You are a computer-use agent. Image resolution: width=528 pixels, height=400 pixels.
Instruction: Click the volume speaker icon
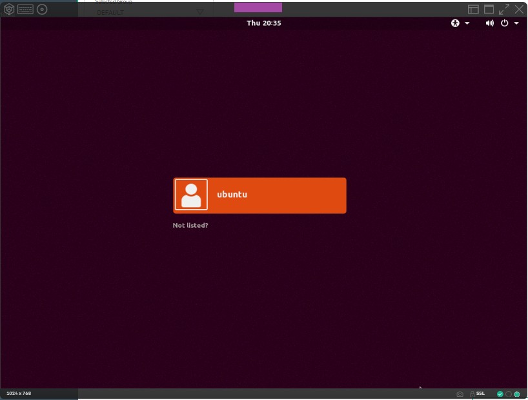pyautogui.click(x=490, y=23)
